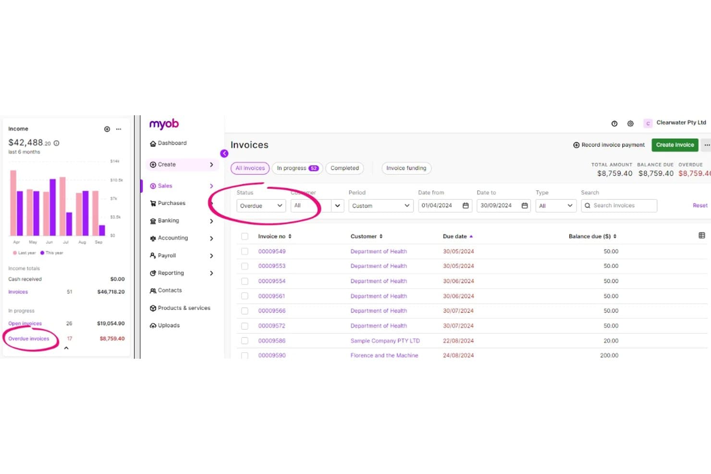Open the help question mark icon
711x474 pixels.
pos(614,123)
